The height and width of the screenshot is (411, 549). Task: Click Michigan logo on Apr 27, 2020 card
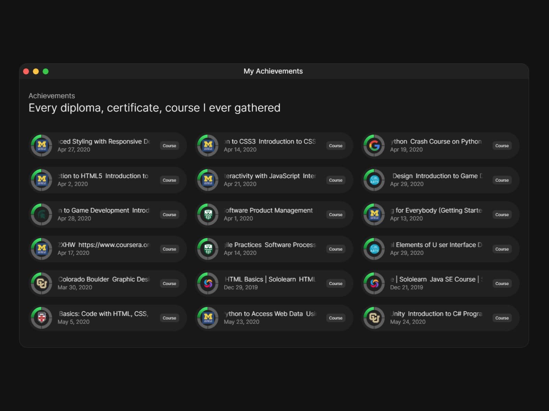coord(42,146)
